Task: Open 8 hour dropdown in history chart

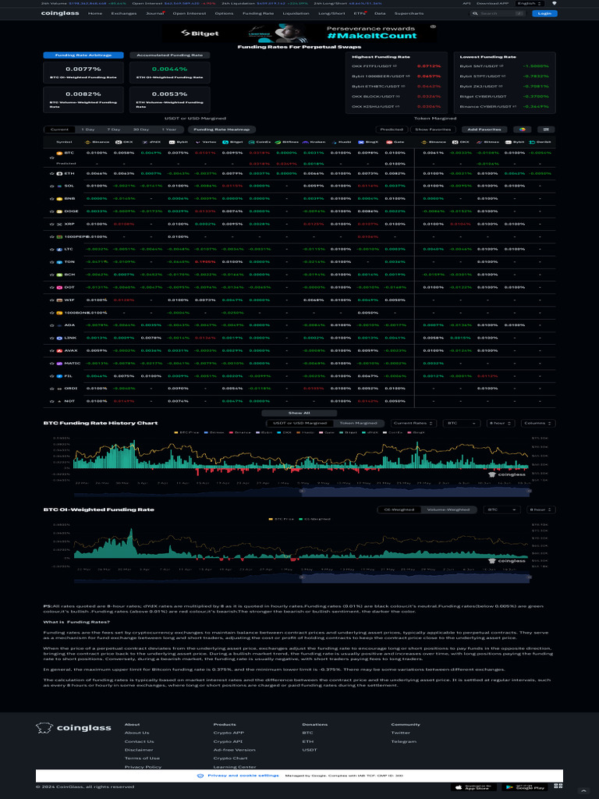Action: click(x=501, y=423)
